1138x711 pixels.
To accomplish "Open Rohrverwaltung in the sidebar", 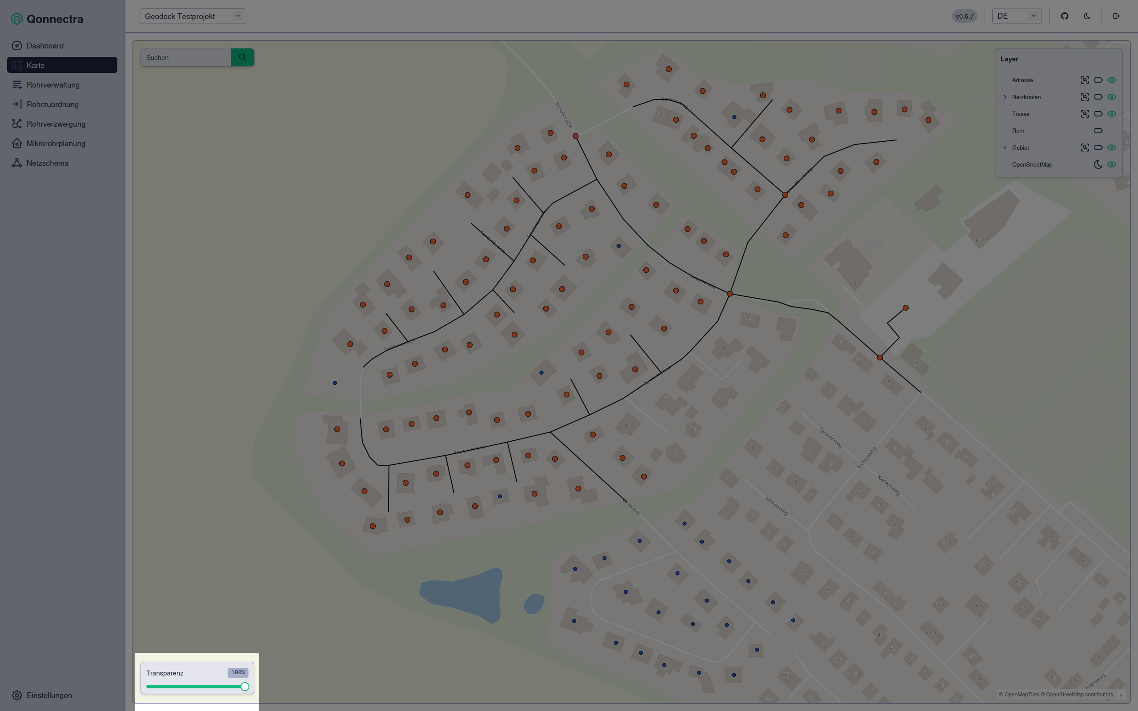I will tap(53, 84).
